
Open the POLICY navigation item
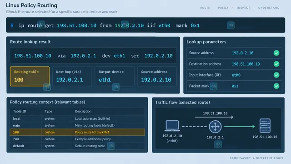coord(223,8)
